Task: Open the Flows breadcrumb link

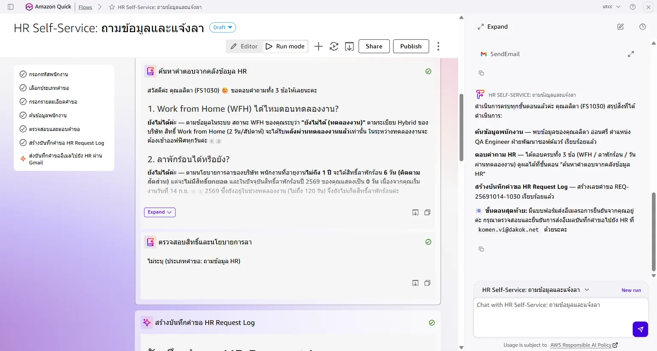Action: (85, 7)
